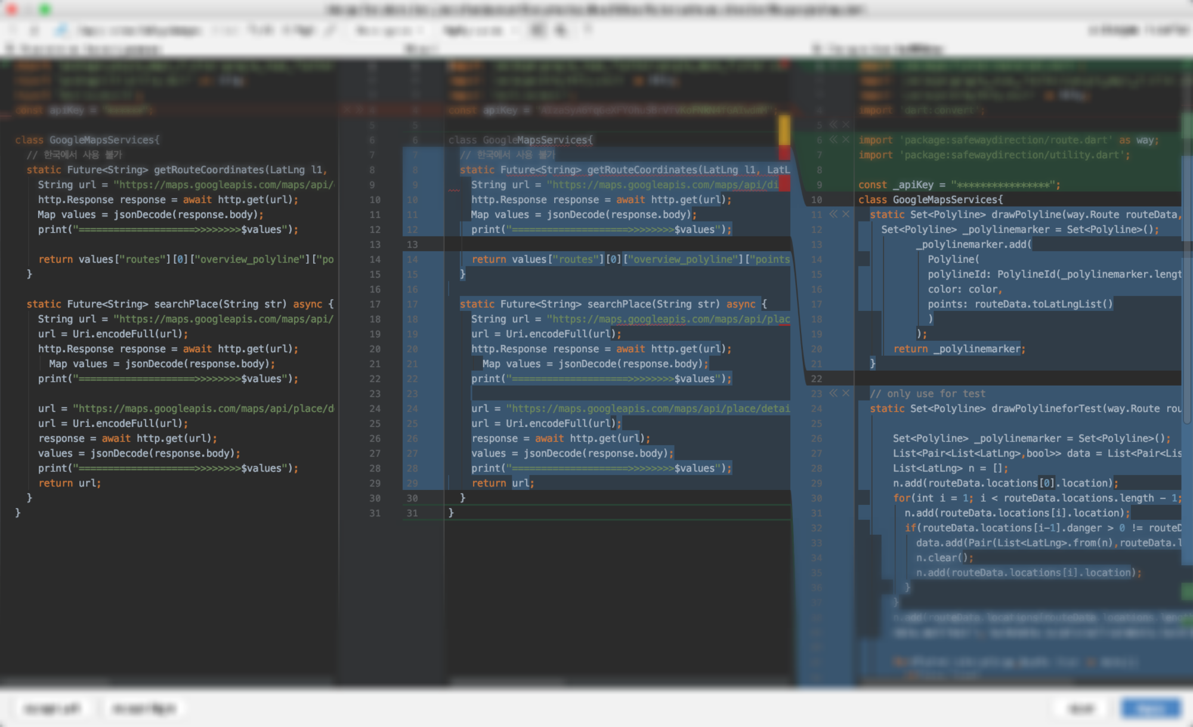Ignore right-side change at line 11 with × icon

click(845, 214)
